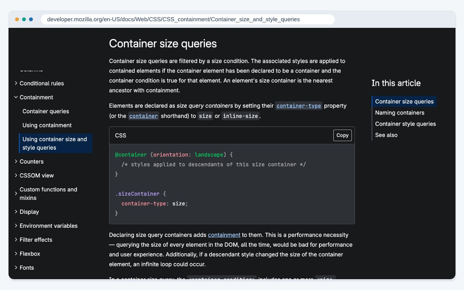
Task: Jump to Container size queries in article nav
Action: point(404,101)
